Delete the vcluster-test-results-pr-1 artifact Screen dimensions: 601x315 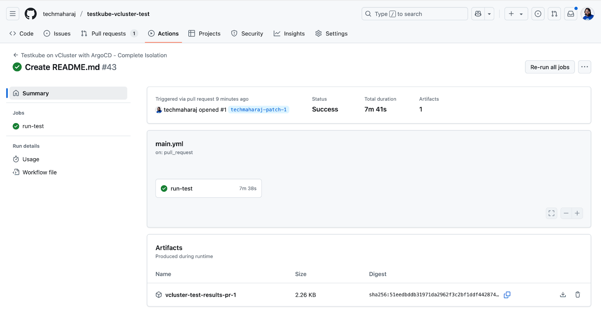(578, 295)
